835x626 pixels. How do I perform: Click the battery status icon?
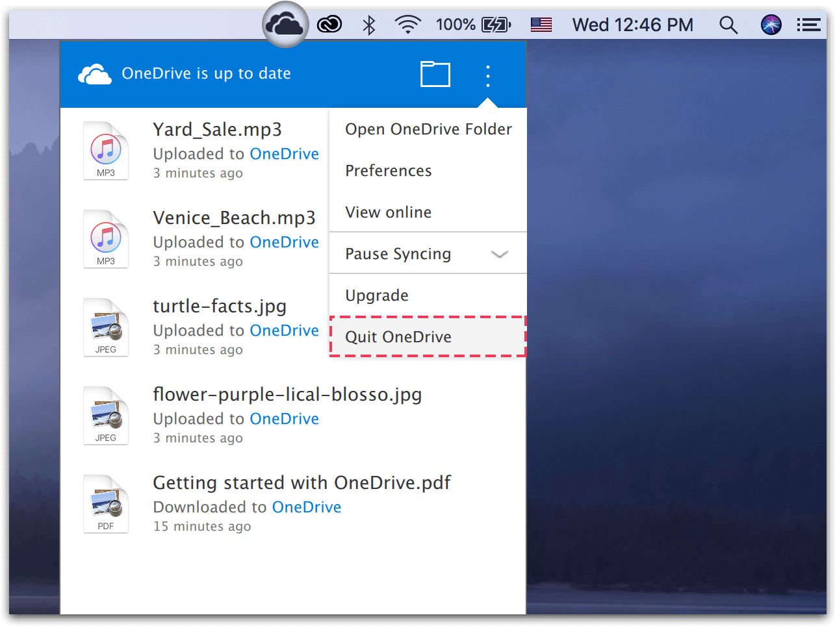[x=496, y=25]
